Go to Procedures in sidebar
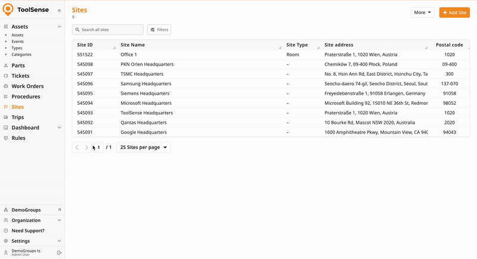The height and width of the screenshot is (259, 477). tap(26, 96)
